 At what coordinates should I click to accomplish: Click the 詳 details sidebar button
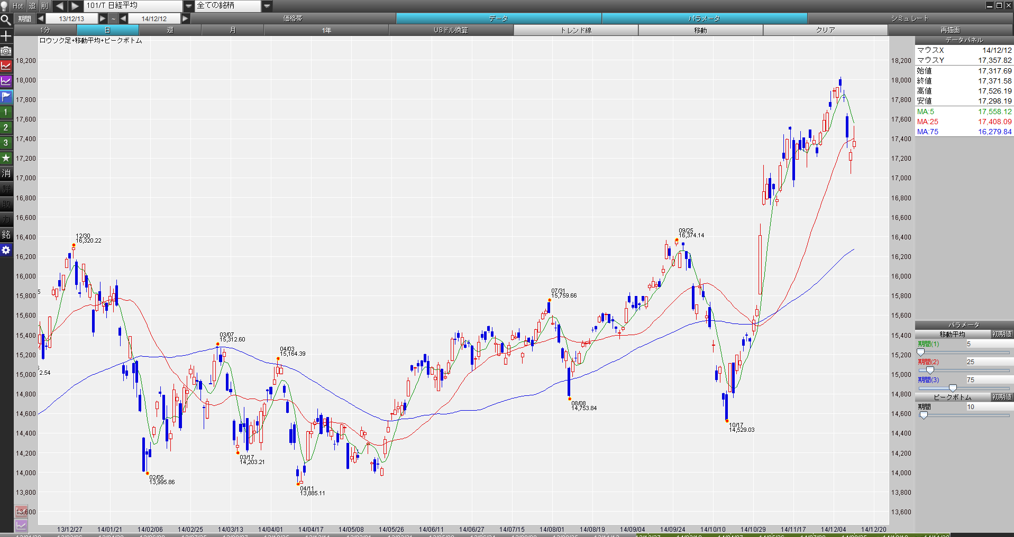tap(6, 189)
